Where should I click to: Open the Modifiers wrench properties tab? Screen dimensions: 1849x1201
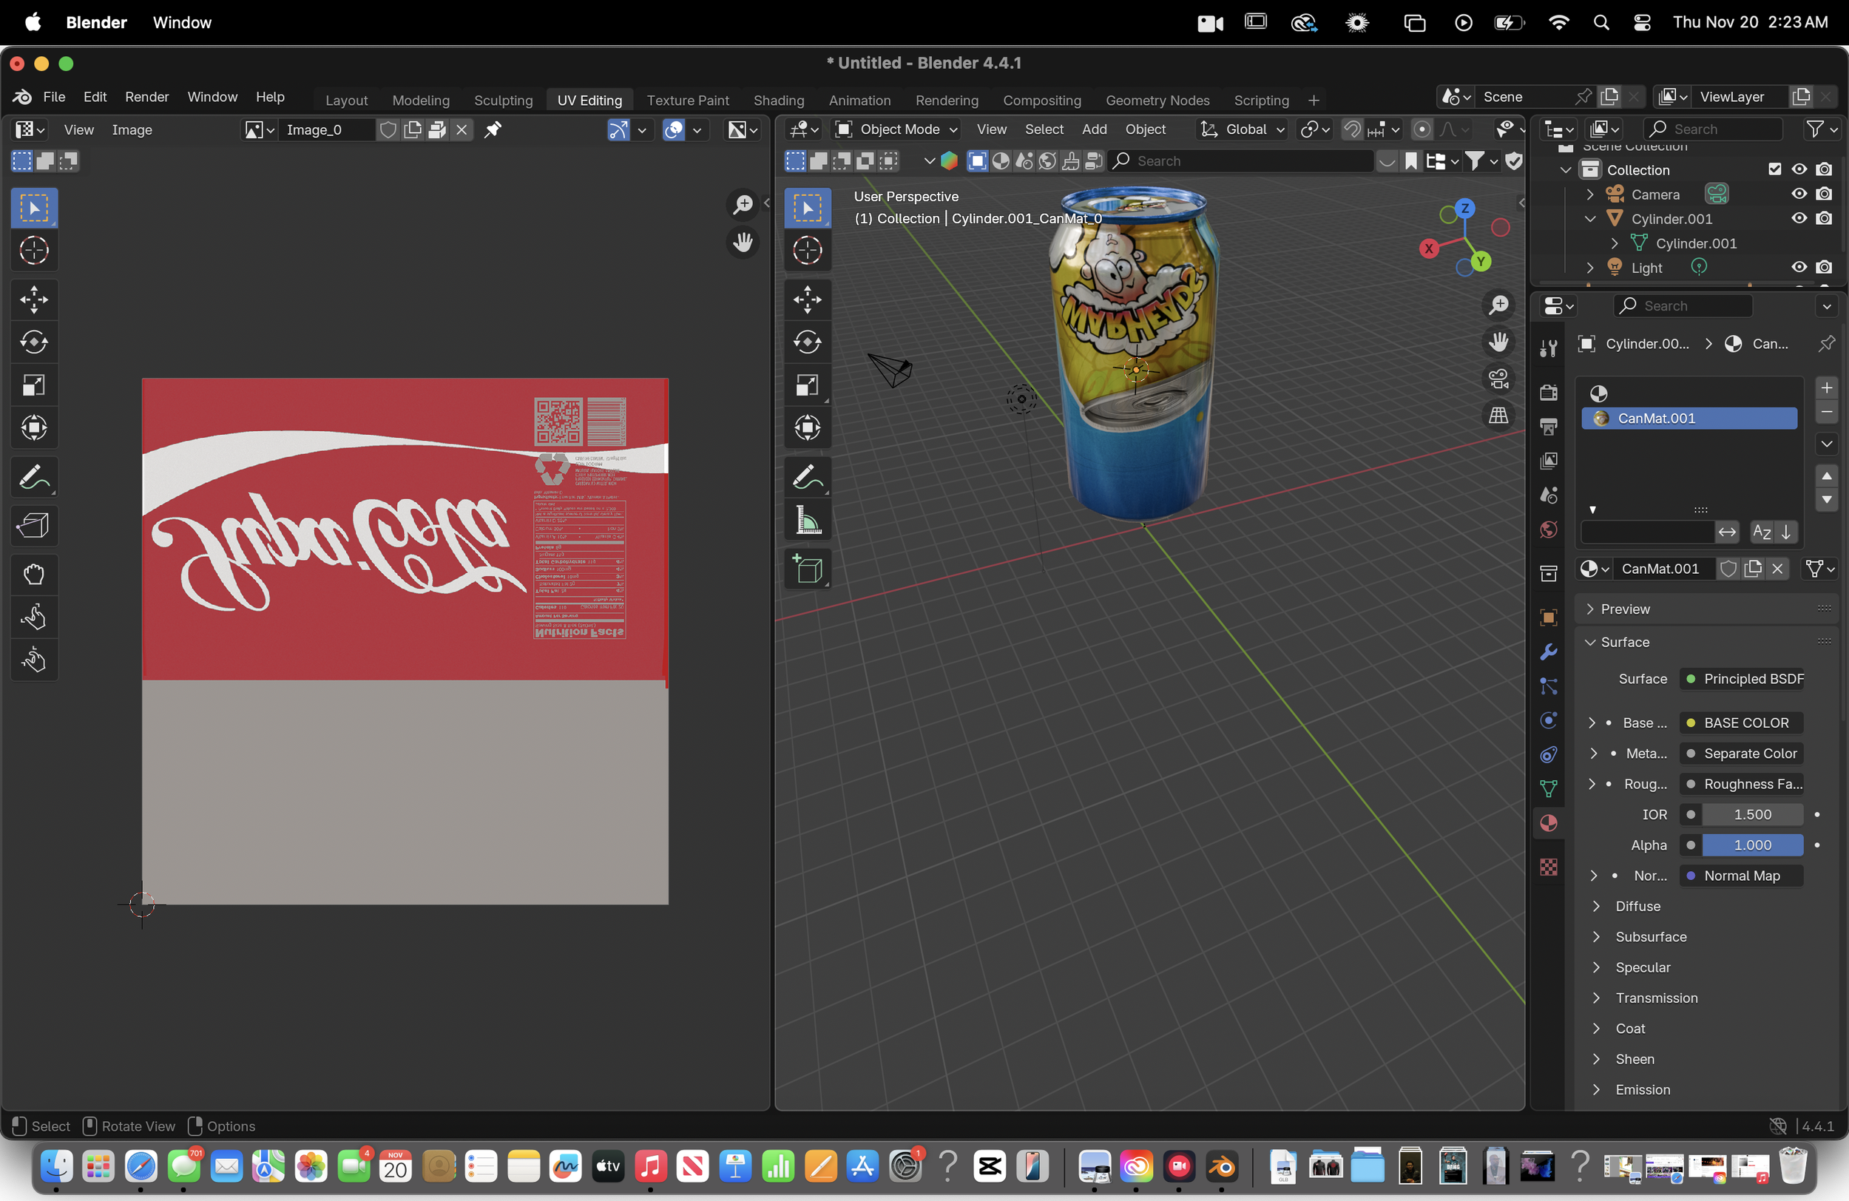[x=1548, y=651]
